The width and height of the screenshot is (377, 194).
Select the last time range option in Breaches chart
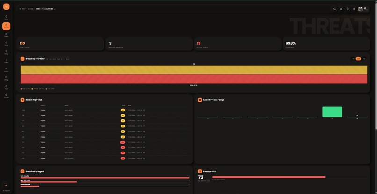pyautogui.click(x=364, y=59)
